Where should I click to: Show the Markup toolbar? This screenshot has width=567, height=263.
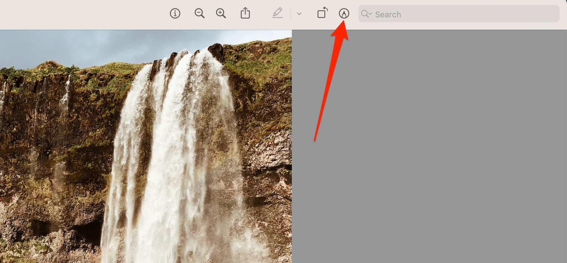[x=344, y=14]
